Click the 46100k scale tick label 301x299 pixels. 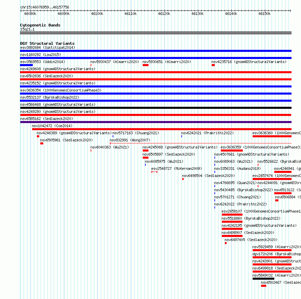pyautogui.click(x=97, y=14)
